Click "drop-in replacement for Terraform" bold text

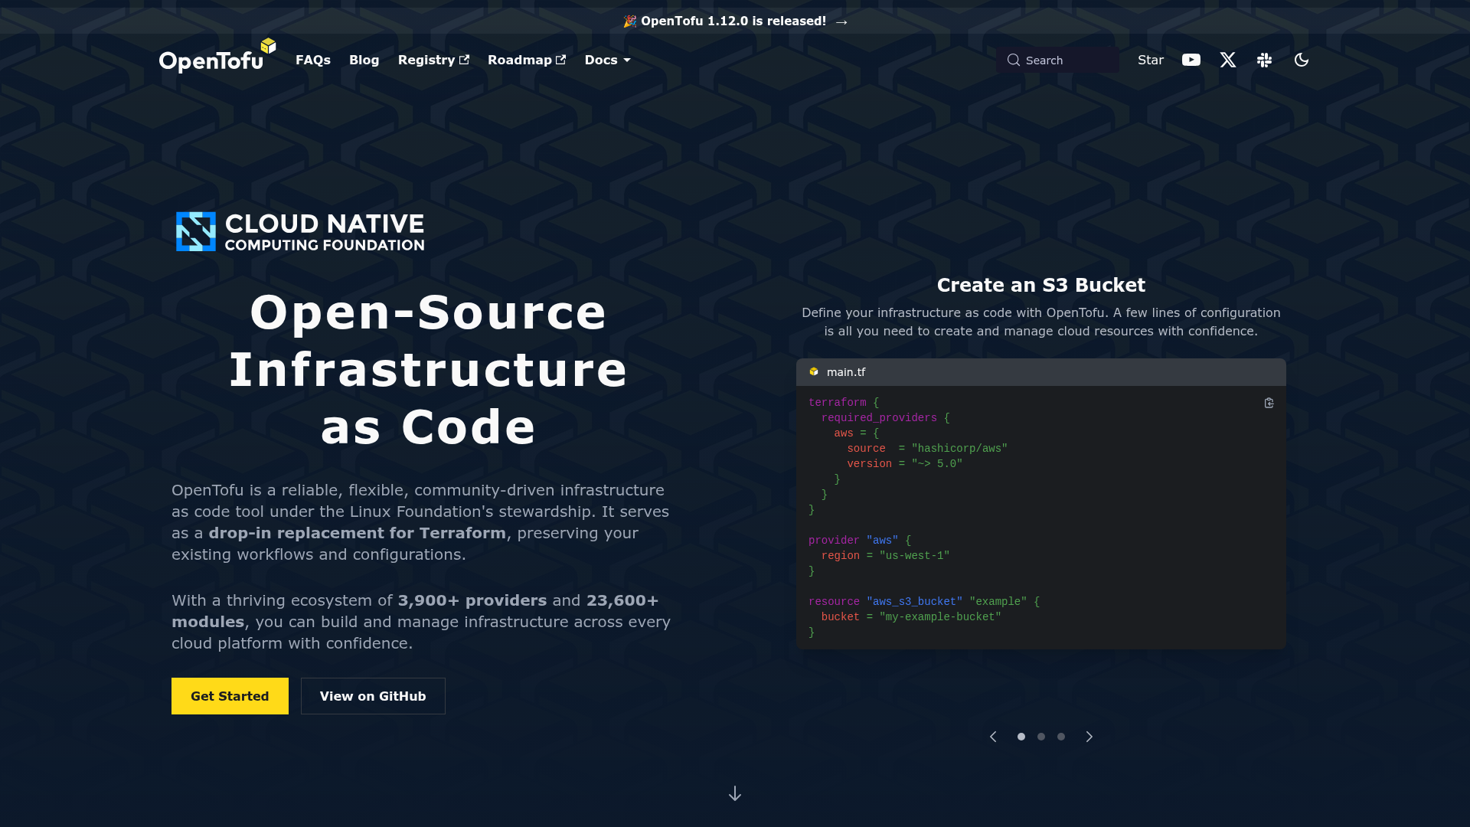point(357,533)
